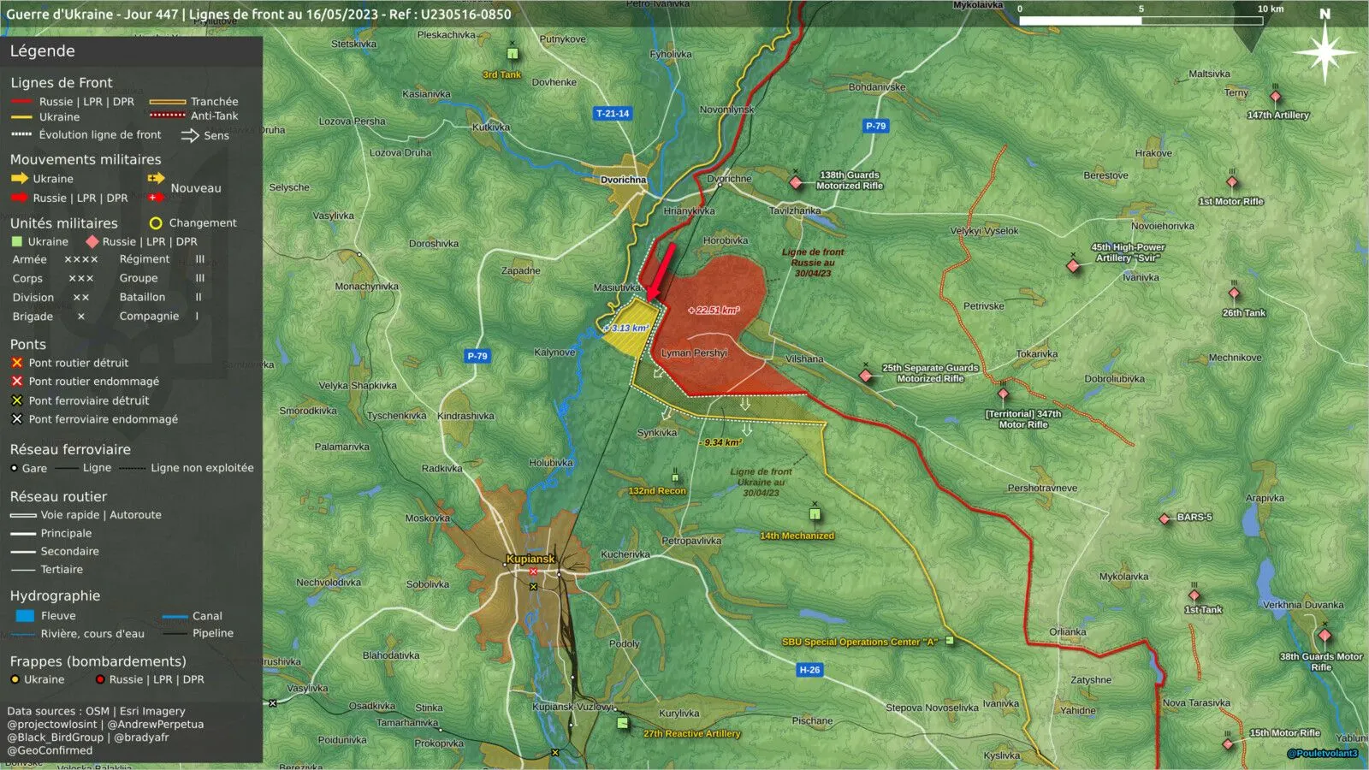Viewport: 1369px width, 770px height.
Task: Select the 1st Tank unit marker
Action: 1194,595
